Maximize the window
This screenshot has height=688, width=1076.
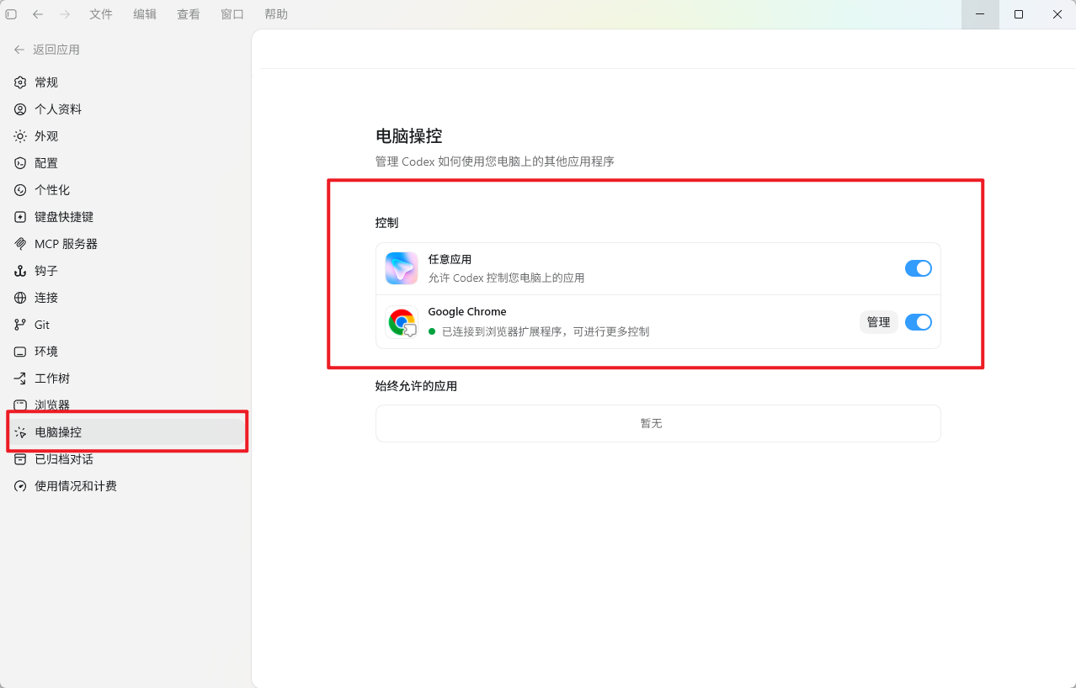coord(1019,14)
